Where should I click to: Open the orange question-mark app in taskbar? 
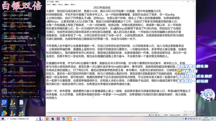[47, 119]
